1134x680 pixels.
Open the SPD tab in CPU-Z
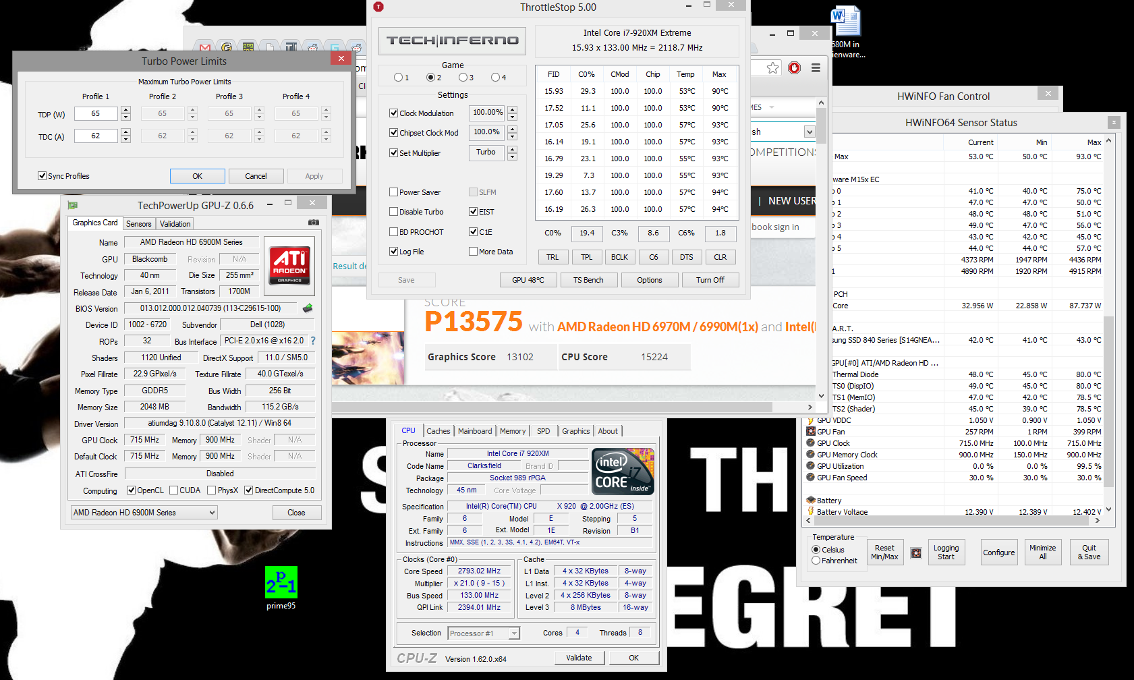[544, 431]
